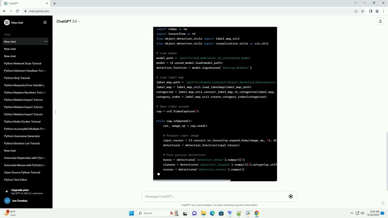This screenshot has width=388, height=218.
Task: Switch to Google Chrome in the taskbar
Action: click(x=257, y=213)
